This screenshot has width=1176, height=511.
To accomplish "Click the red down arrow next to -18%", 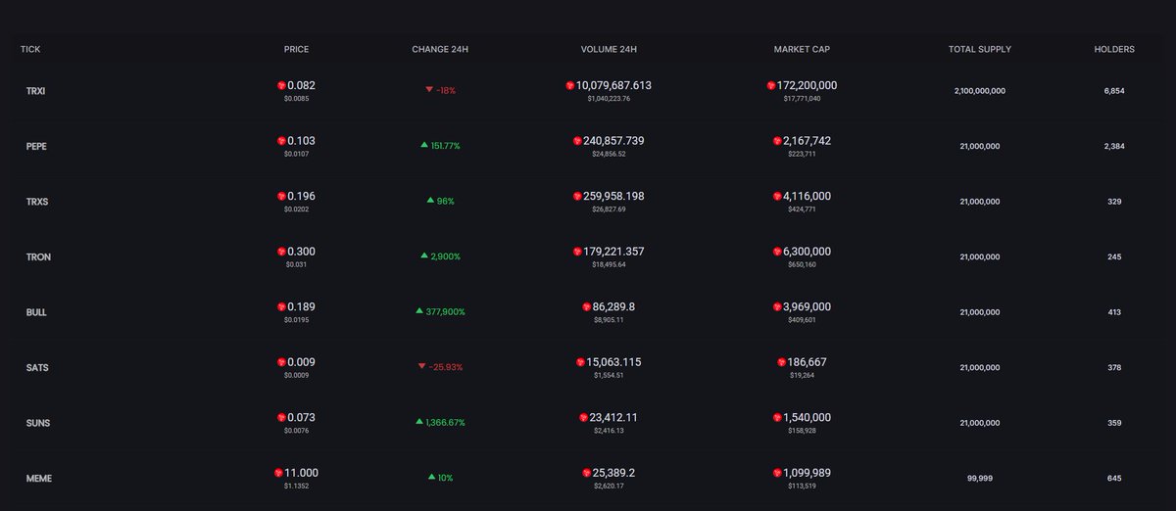I will [429, 90].
